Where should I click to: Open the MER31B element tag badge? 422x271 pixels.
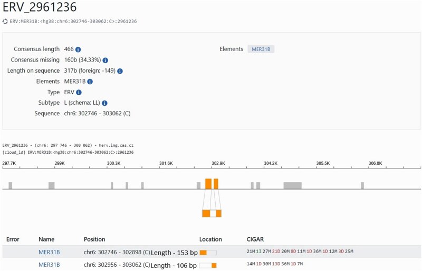tap(261, 49)
